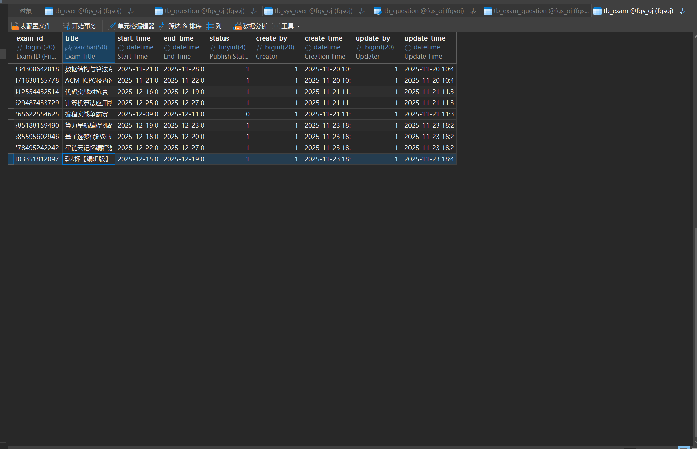Select row with 数据结构与算法 title

[88, 69]
